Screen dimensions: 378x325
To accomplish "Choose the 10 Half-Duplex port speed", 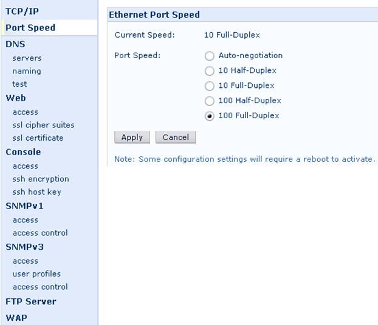I will click(x=209, y=71).
